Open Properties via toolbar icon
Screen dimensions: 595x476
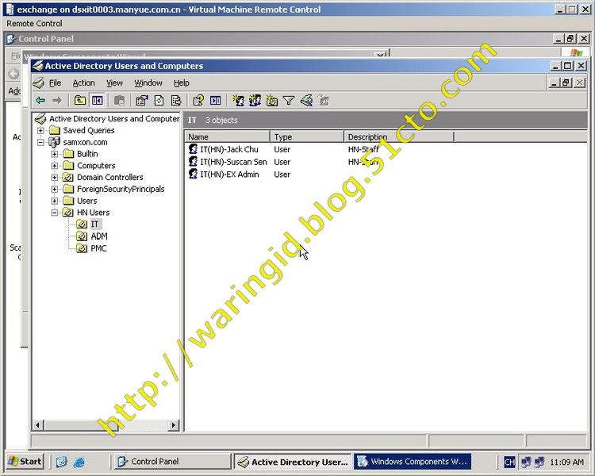click(141, 101)
